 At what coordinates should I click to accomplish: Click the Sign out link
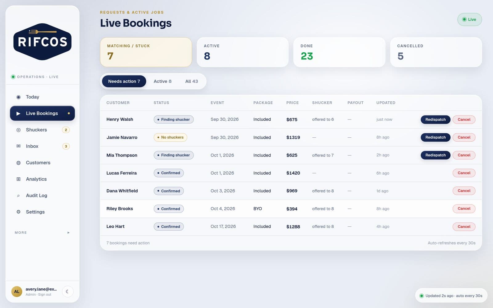45,295
